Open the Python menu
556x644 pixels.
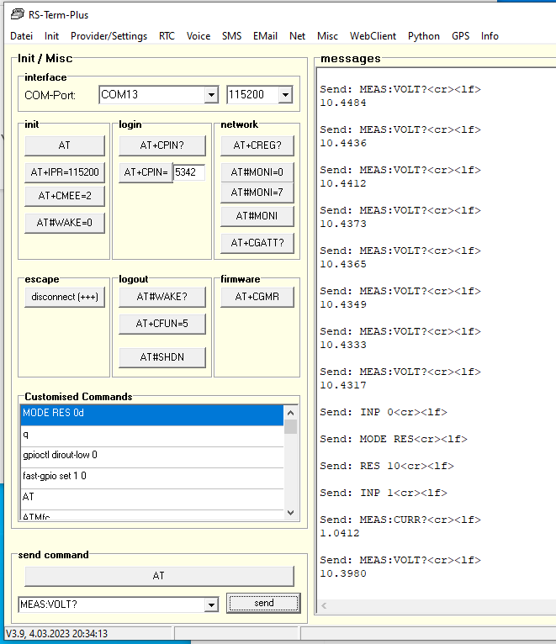coord(423,36)
